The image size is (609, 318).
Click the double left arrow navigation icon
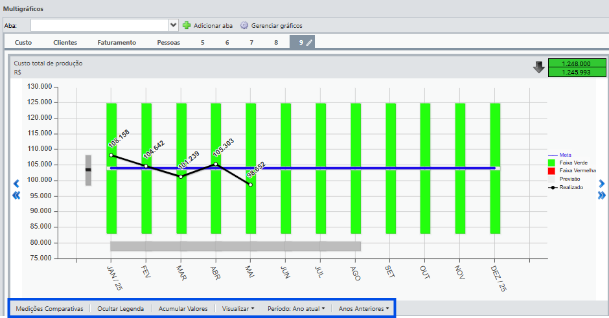click(16, 196)
